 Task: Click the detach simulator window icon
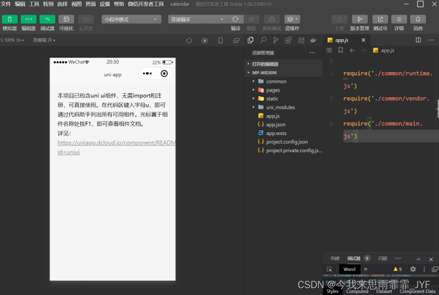236,40
